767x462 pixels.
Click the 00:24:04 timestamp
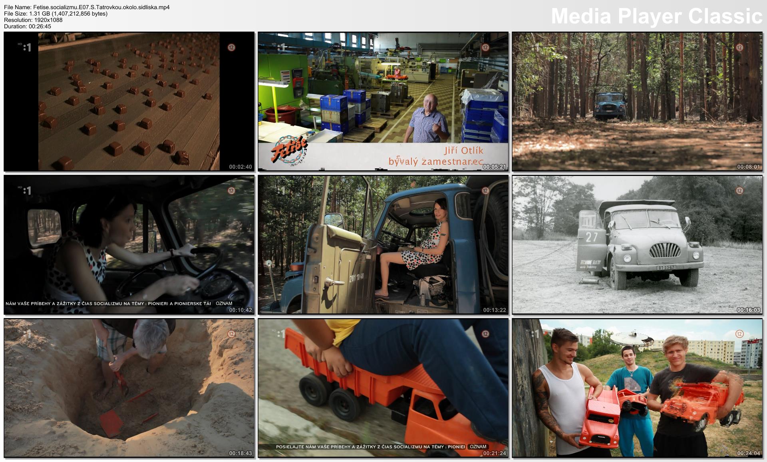point(748,453)
